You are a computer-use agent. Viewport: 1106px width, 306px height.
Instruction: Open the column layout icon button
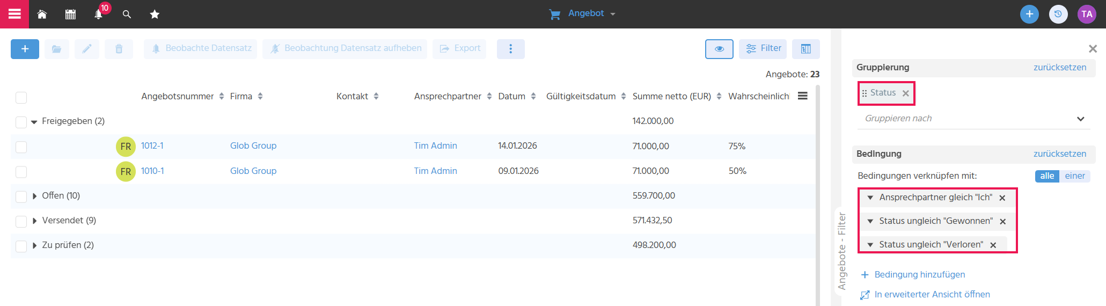(x=806, y=49)
